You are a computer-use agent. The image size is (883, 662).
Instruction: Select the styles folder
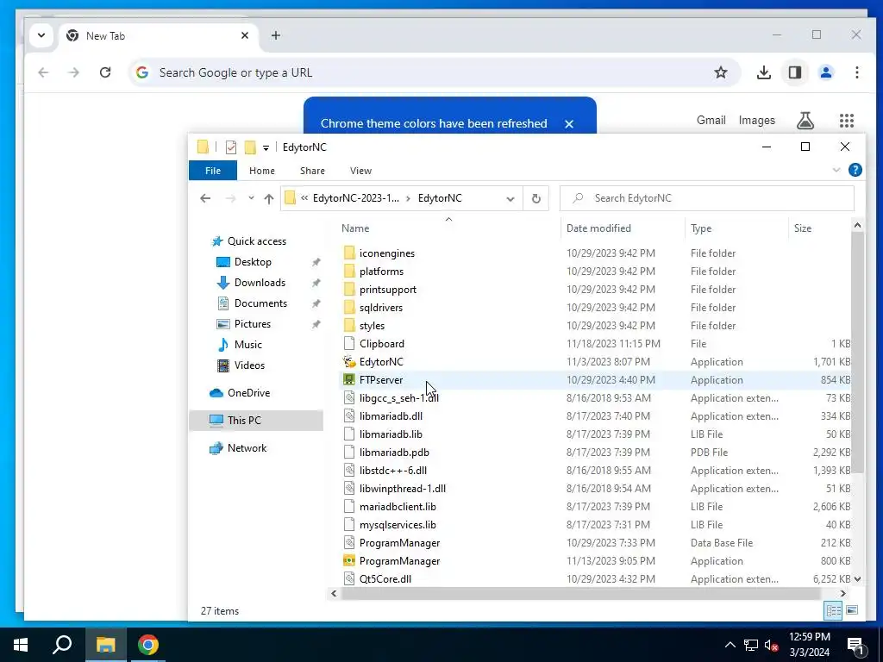click(372, 326)
